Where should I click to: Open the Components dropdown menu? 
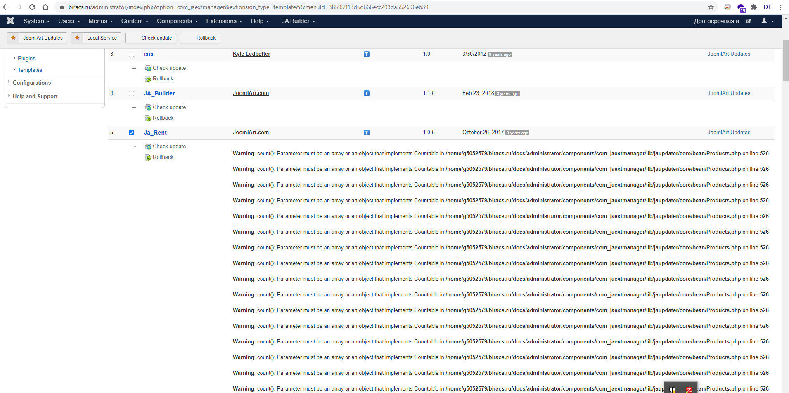point(178,21)
